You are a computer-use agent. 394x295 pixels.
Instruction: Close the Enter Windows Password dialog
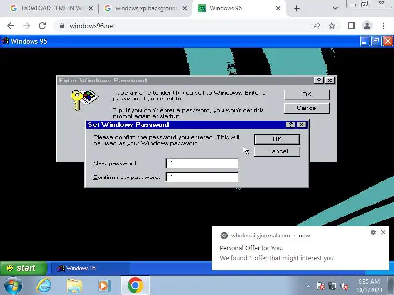[x=330, y=80]
